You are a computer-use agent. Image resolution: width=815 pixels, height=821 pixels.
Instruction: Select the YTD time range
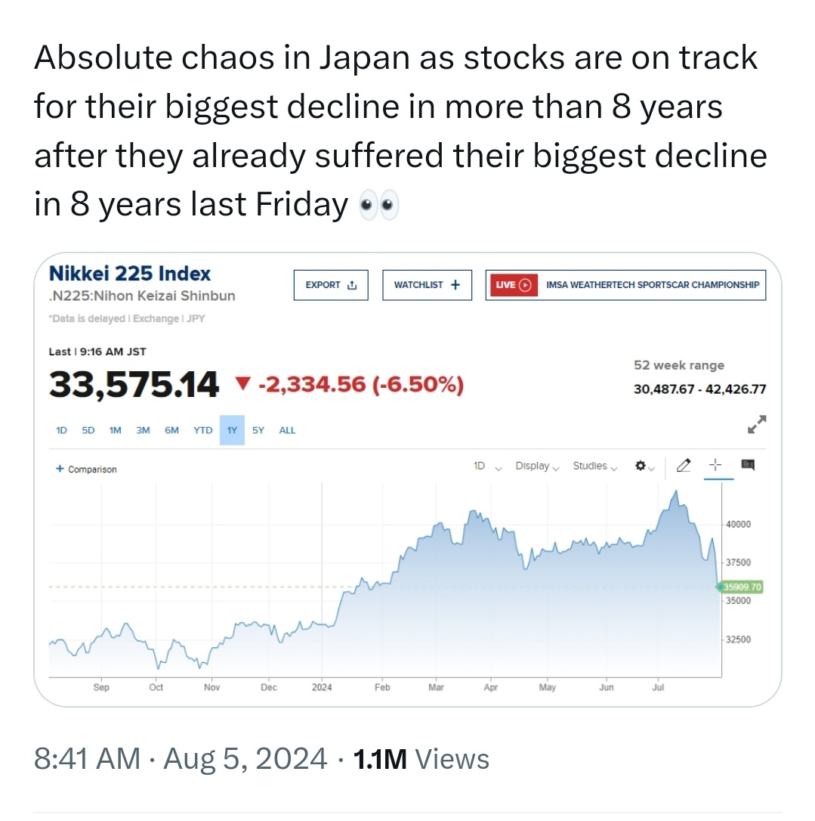(x=203, y=430)
